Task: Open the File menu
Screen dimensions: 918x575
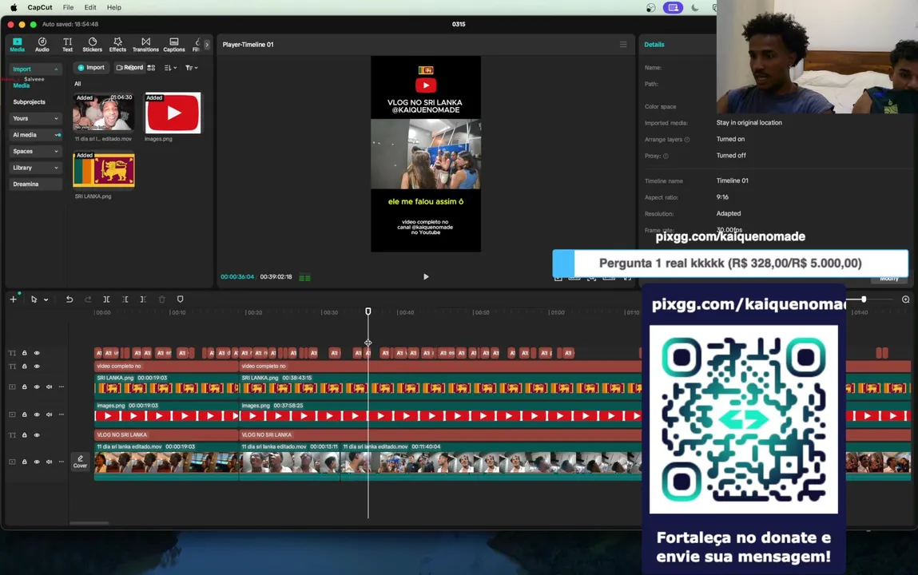Action: [x=68, y=8]
